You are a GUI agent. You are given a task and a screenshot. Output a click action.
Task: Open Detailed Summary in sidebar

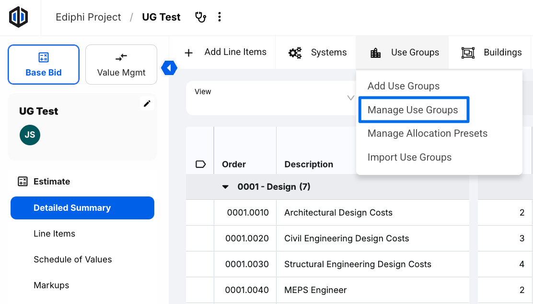[x=82, y=208]
